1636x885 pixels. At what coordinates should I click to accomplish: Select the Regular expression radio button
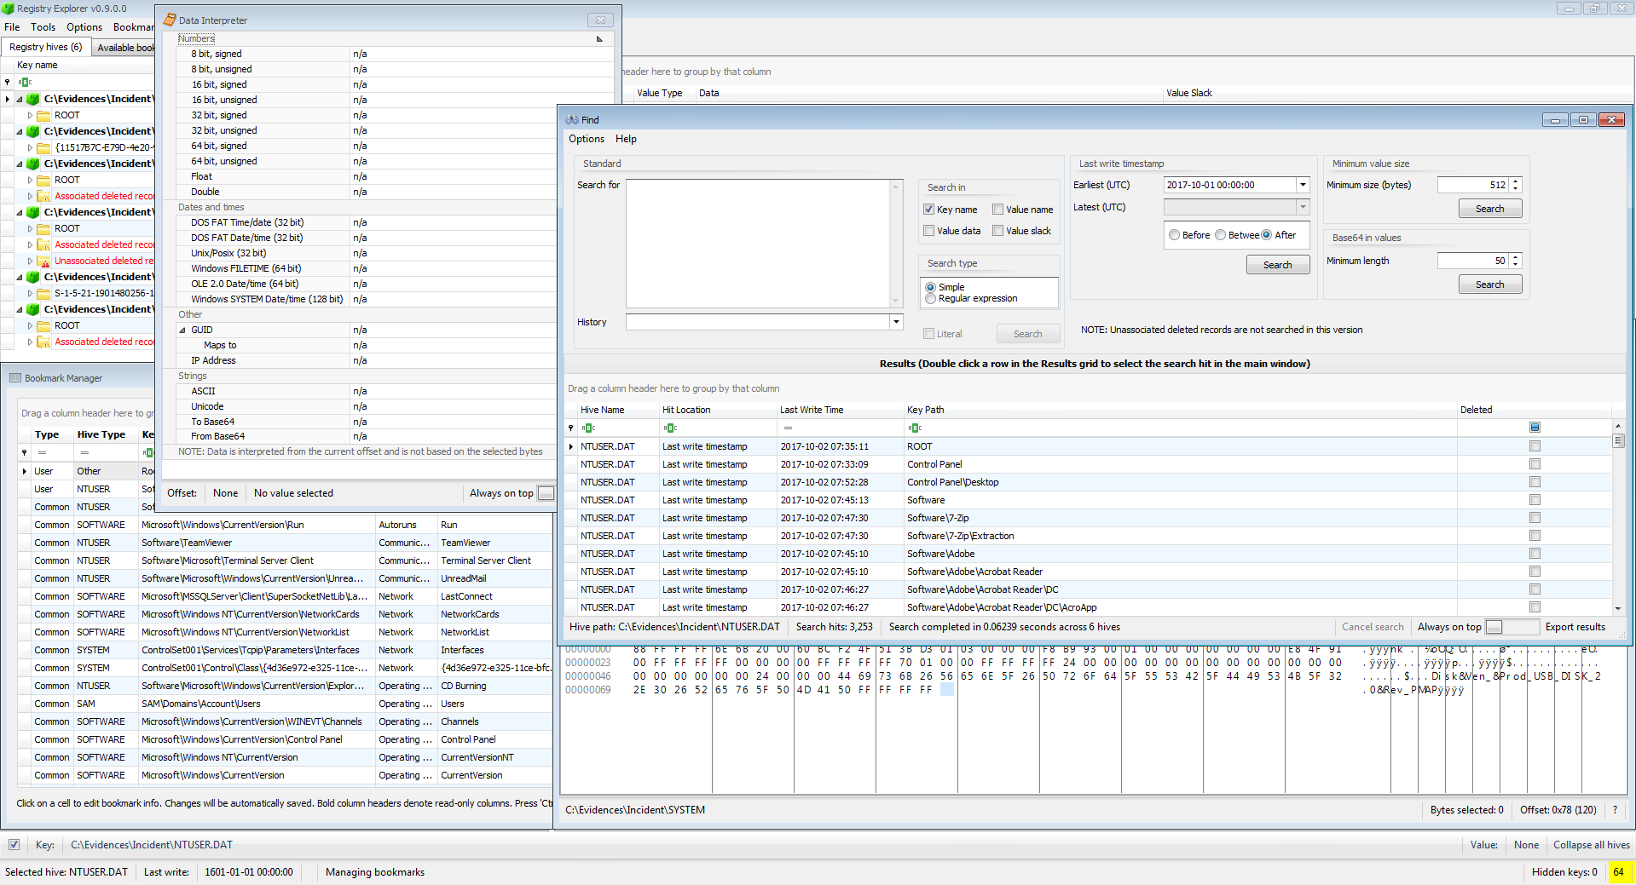click(x=930, y=299)
